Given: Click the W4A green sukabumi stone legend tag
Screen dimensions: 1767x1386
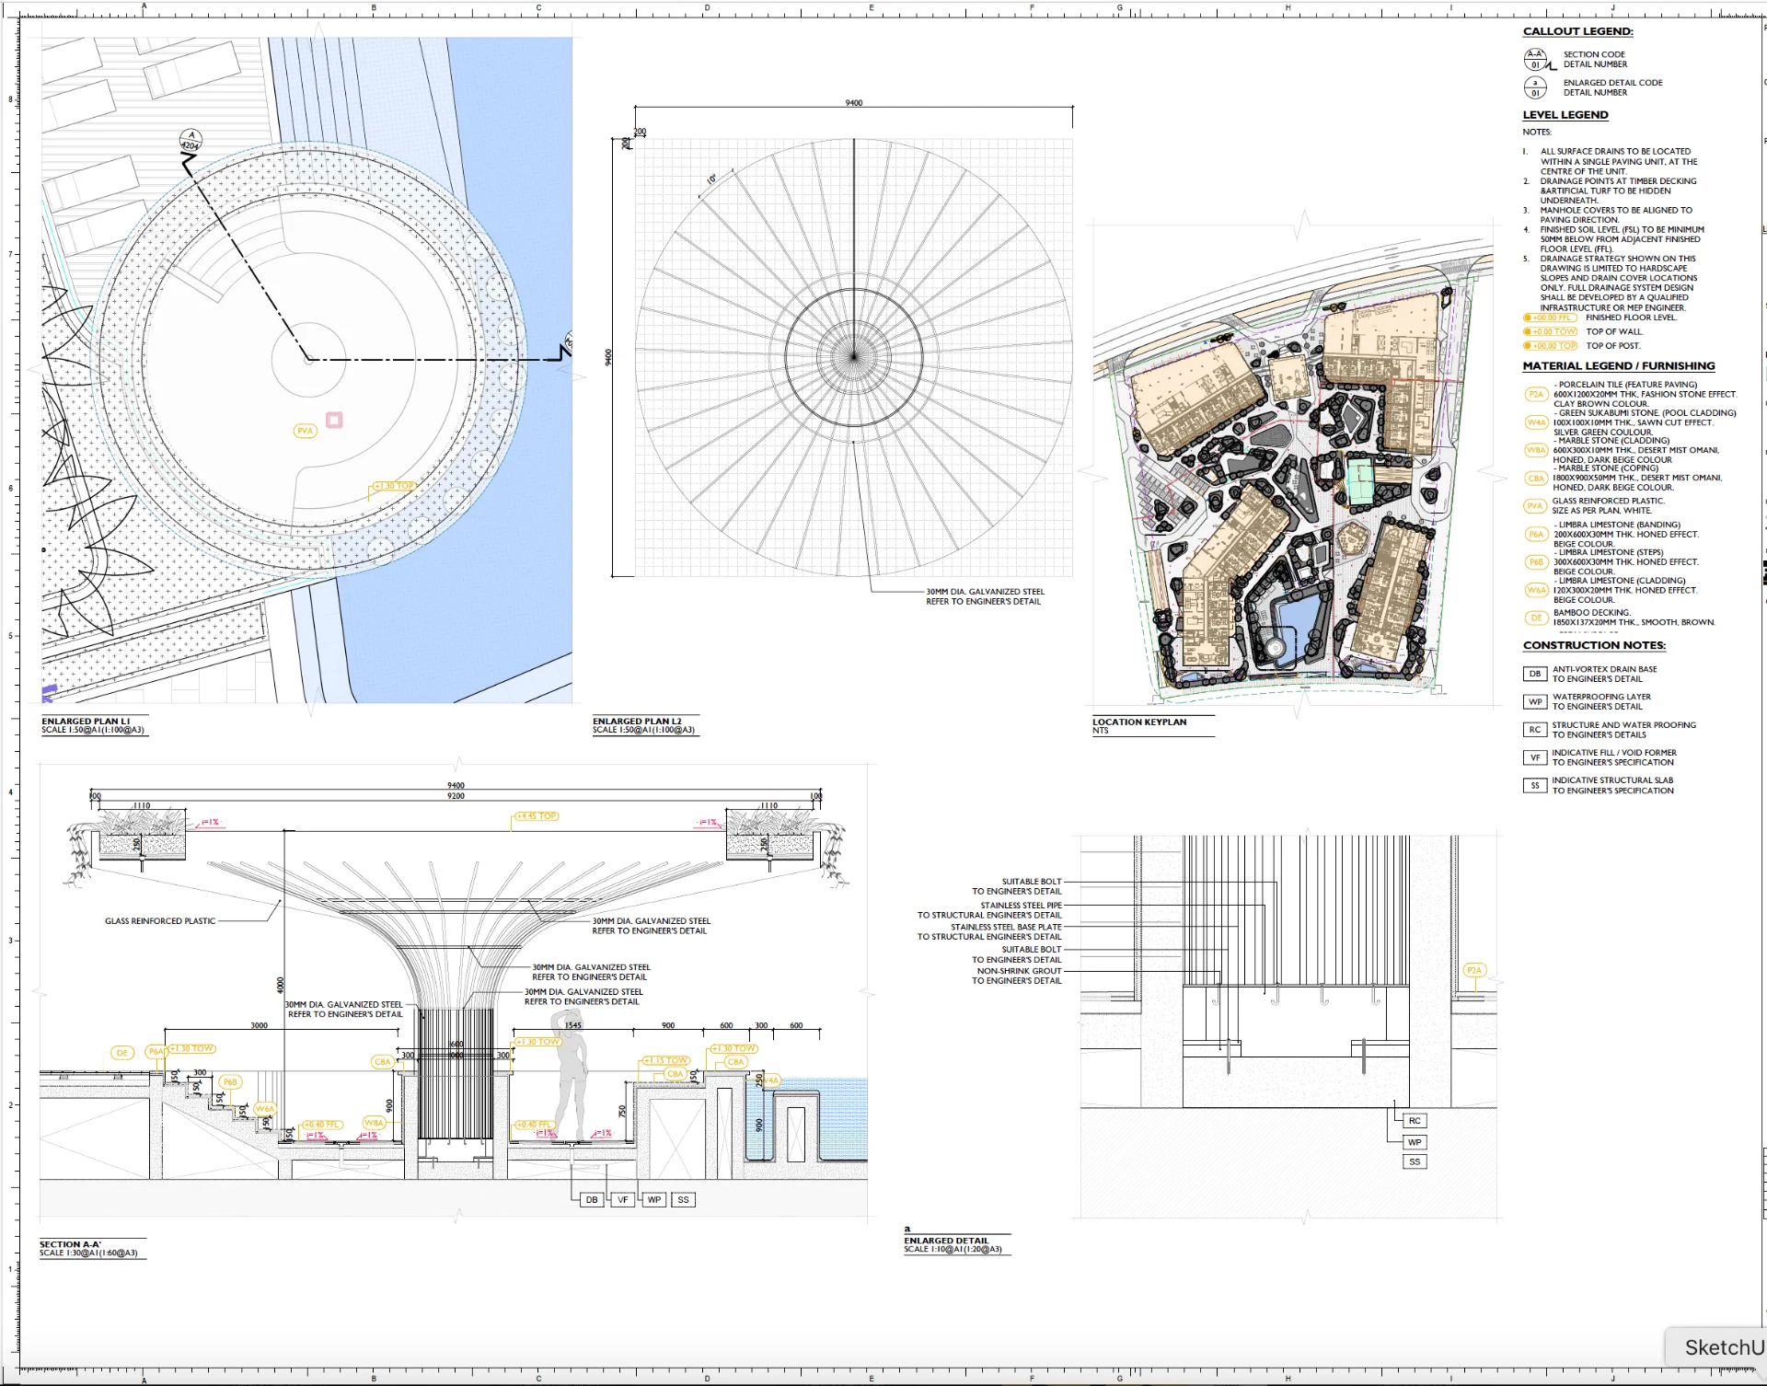Looking at the screenshot, I should click(1535, 424).
